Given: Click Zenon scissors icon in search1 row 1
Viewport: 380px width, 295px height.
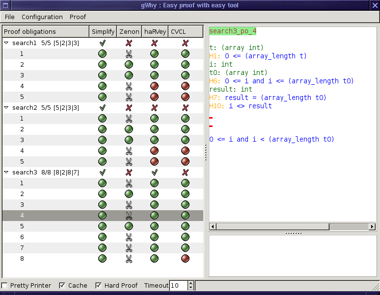Looking at the screenshot, I should click(129, 54).
